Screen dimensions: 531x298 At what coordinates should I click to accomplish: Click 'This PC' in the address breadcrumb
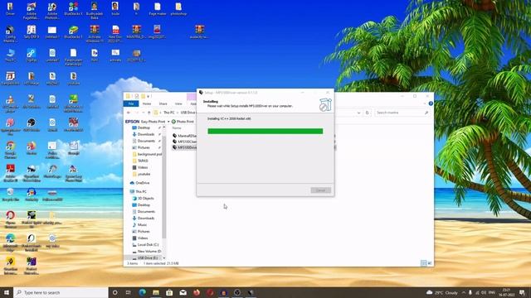tap(169, 113)
